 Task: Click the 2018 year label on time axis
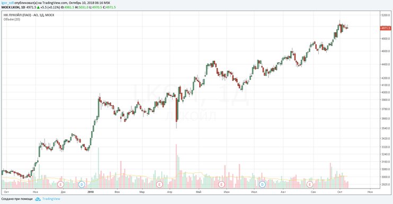tap(90, 192)
